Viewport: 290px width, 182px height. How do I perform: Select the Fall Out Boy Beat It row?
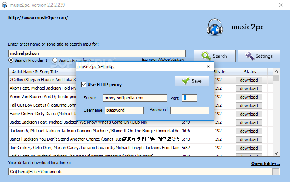(42, 105)
